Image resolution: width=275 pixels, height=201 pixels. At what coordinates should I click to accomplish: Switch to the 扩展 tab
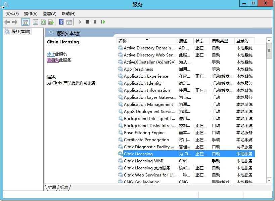(x=52, y=187)
